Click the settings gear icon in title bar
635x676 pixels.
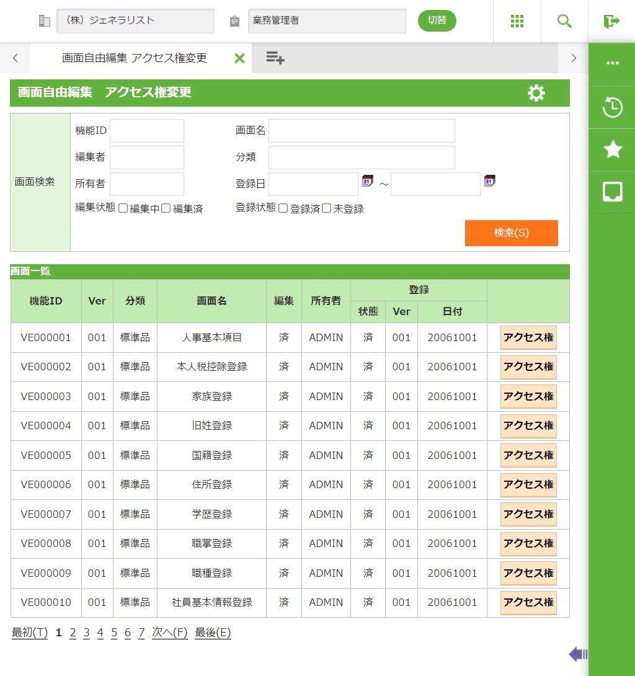coord(536,93)
